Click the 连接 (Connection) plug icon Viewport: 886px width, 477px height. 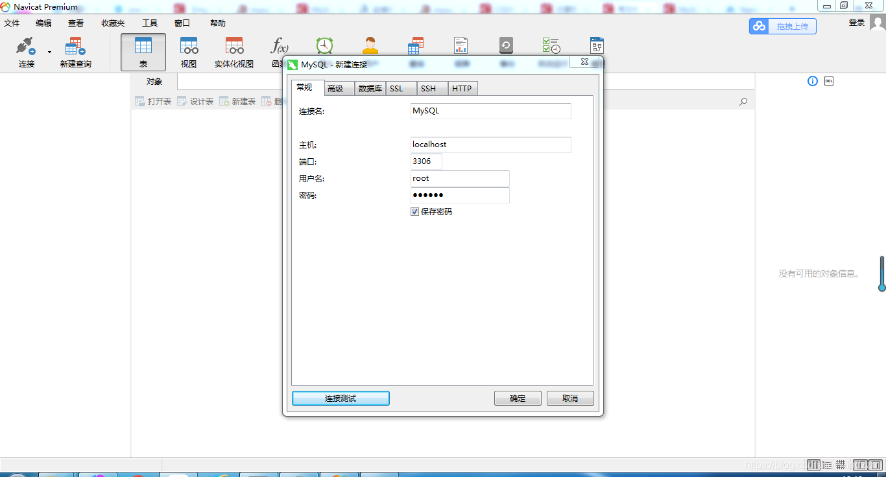tap(26, 46)
